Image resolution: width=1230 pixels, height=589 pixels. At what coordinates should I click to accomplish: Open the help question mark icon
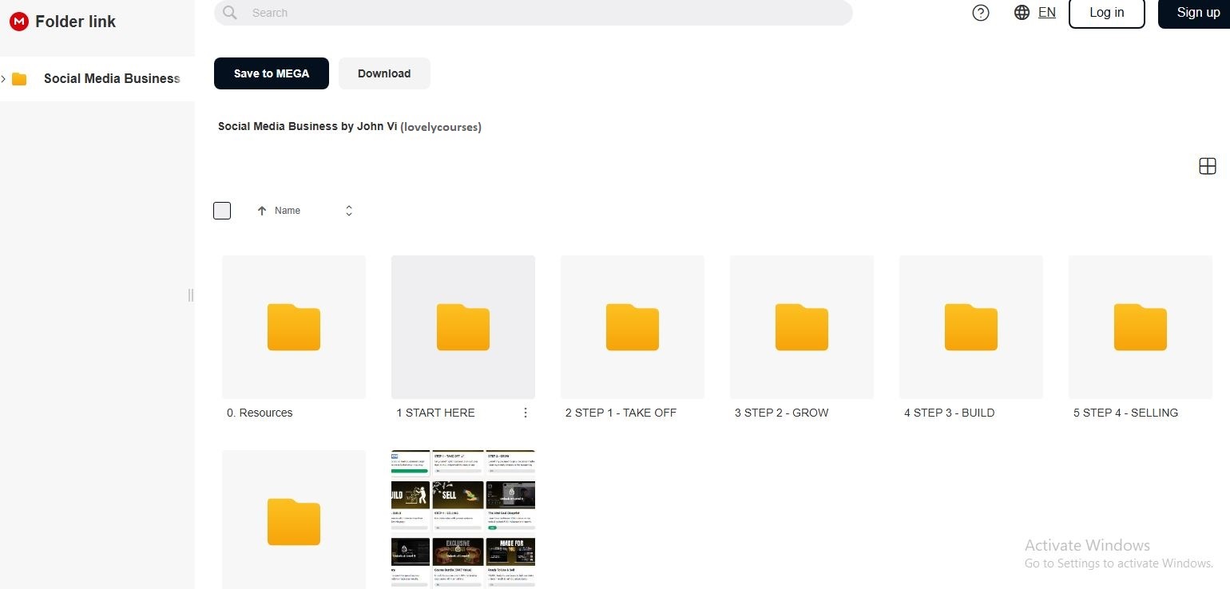[x=981, y=13]
